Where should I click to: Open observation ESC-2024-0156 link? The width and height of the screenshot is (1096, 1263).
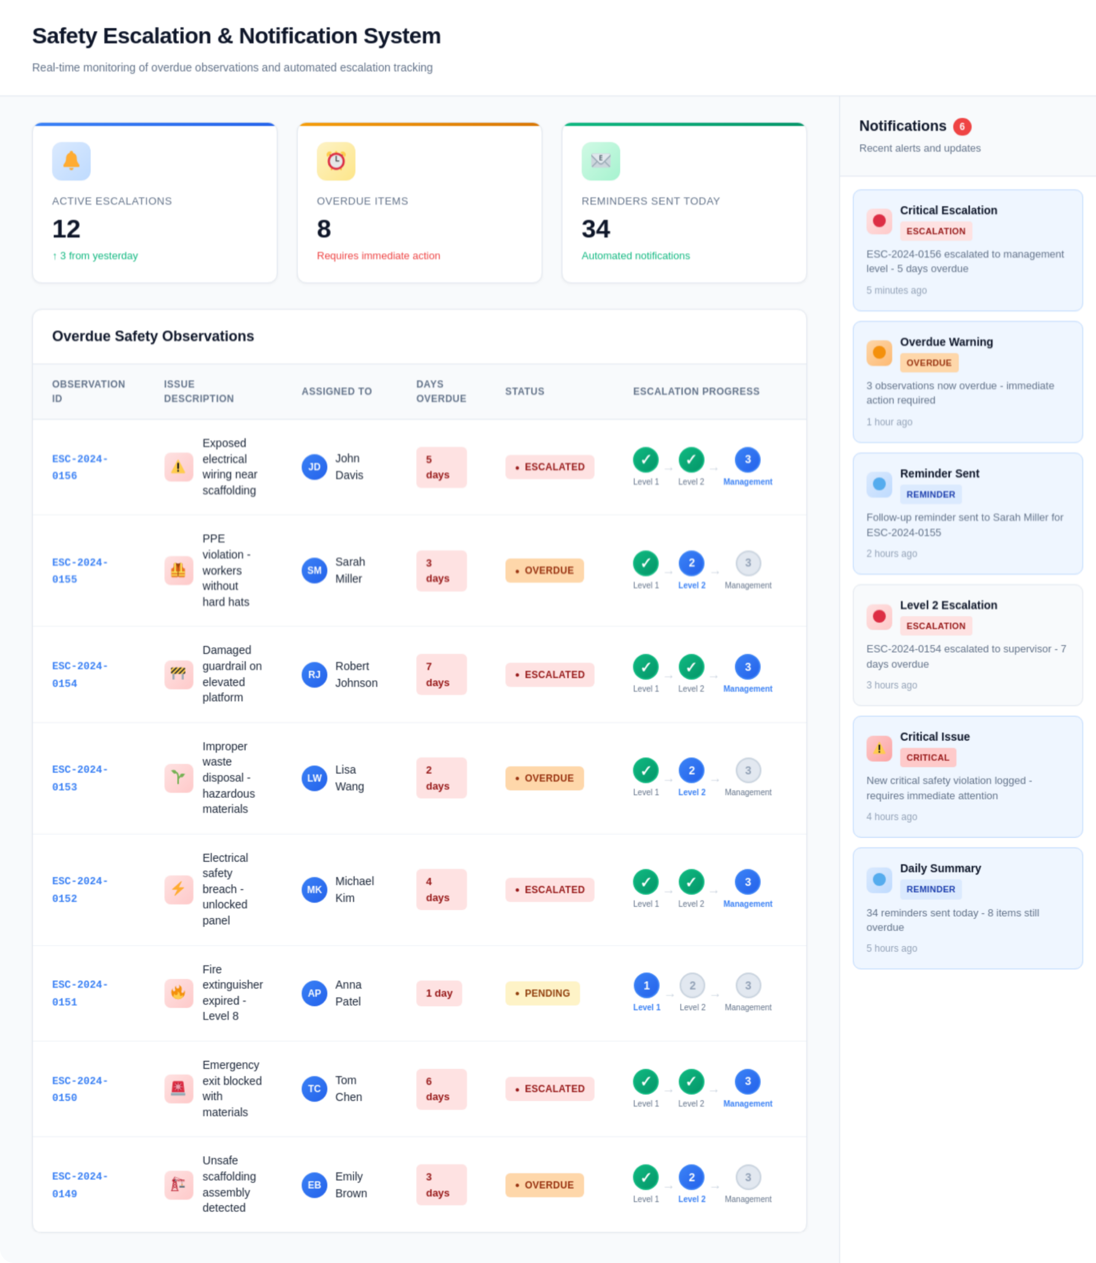[79, 467]
